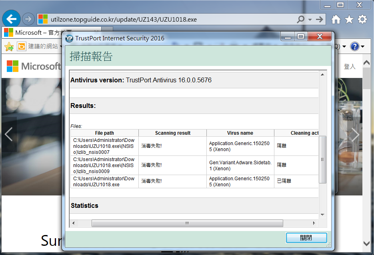Click the Cleaning action column header
Image resolution: width=374 pixels, height=255 pixels.
296,133
